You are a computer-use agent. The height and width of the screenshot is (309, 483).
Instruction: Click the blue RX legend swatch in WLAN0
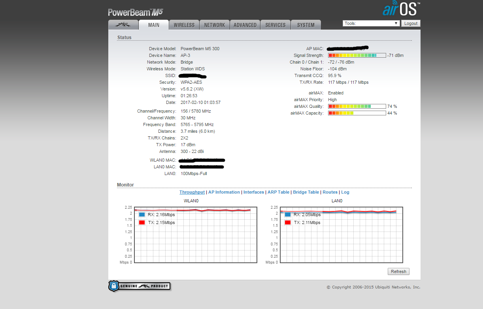tap(142, 215)
